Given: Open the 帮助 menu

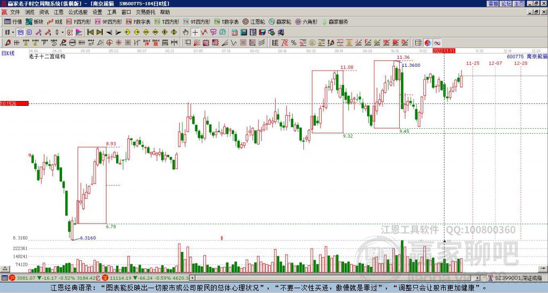Looking at the screenshot, I should click(165, 12).
